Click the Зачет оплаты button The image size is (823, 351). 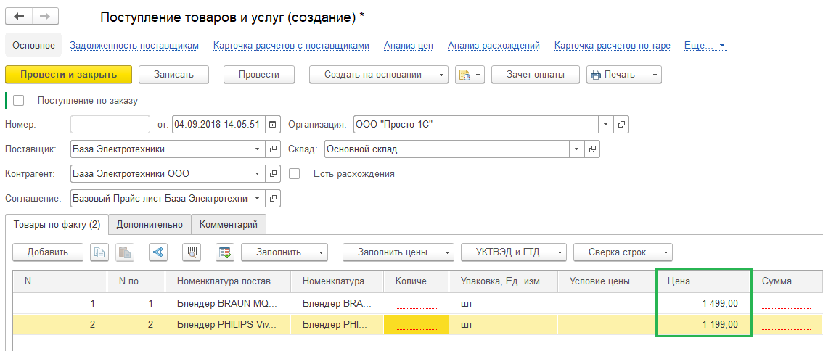point(536,75)
